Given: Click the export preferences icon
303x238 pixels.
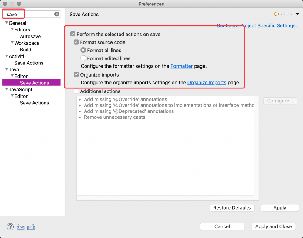Looking at the screenshot, I should [x=31, y=227].
